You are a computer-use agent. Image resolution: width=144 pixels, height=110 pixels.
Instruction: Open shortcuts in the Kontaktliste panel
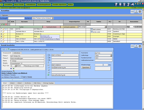132,12
